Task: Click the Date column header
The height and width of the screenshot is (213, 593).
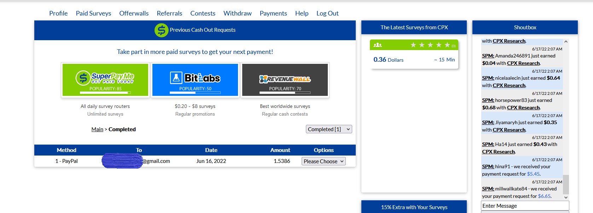Action: coord(211,150)
